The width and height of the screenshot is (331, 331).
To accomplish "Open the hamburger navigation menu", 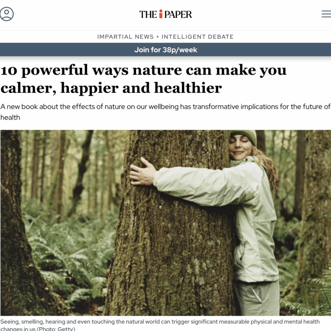I will click(x=326, y=14).
